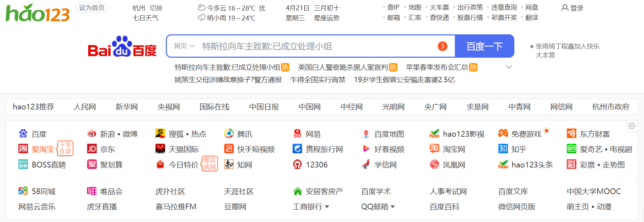This screenshot has width=644, height=222.
Task: Click 设为首页 button
Action: (x=92, y=8)
